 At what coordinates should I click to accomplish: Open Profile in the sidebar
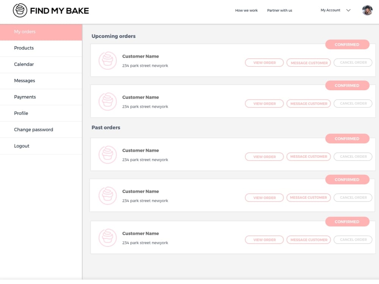tap(41, 113)
